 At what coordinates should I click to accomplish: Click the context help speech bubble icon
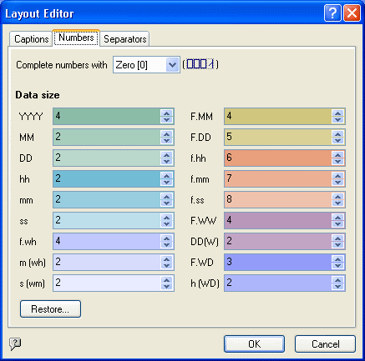(x=15, y=344)
